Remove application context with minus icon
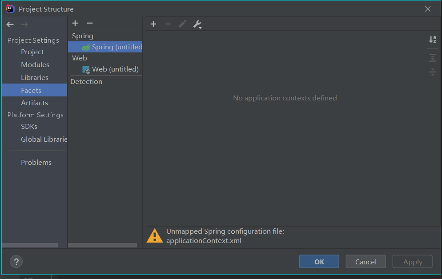Viewport: 442px width, 279px height. click(168, 24)
